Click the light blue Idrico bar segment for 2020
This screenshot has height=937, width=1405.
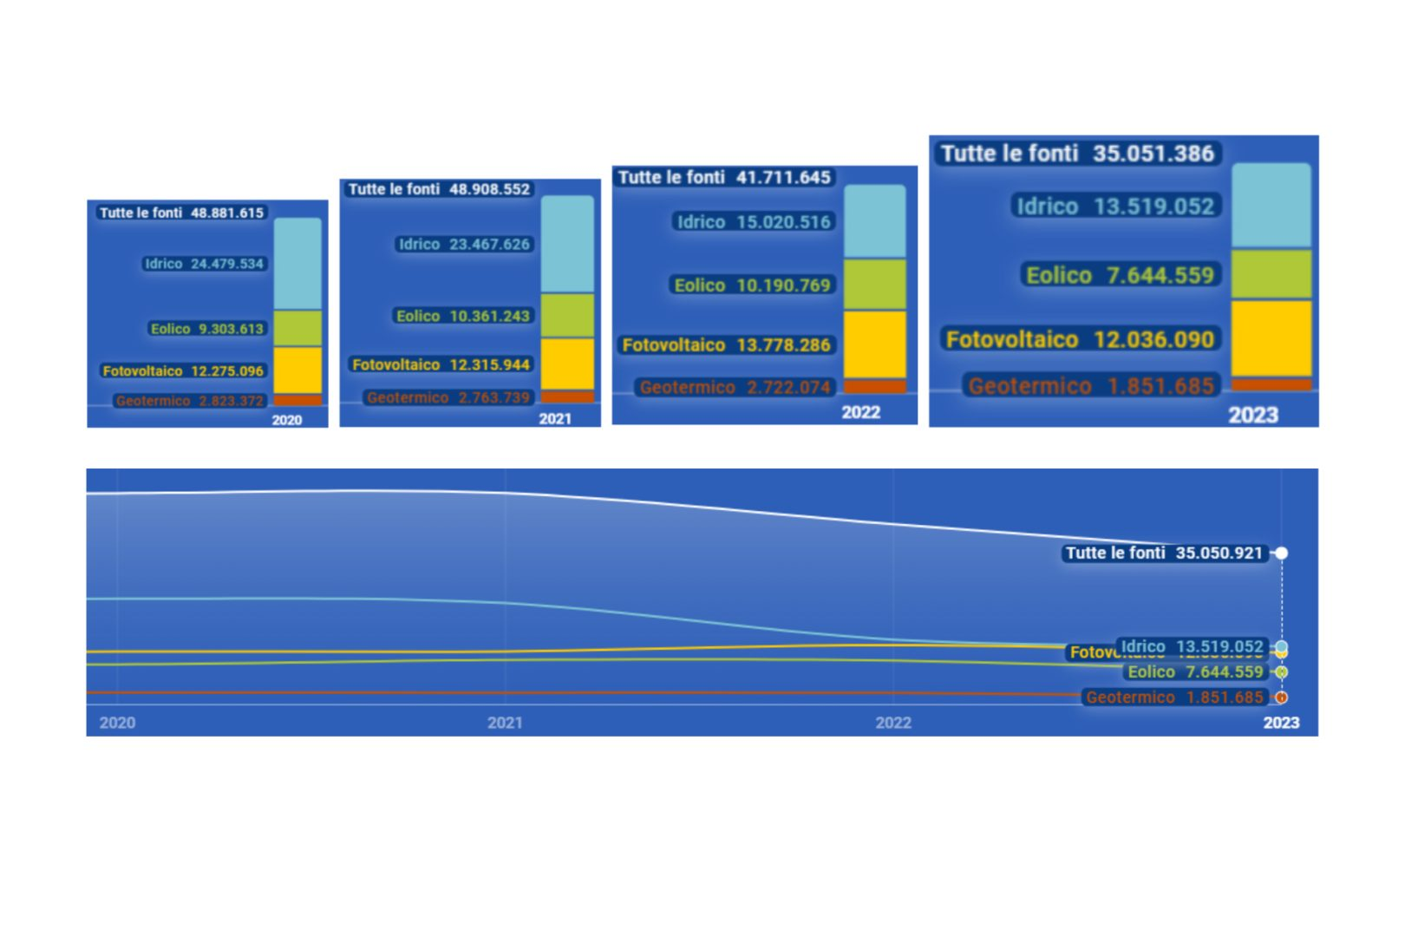[x=297, y=264]
